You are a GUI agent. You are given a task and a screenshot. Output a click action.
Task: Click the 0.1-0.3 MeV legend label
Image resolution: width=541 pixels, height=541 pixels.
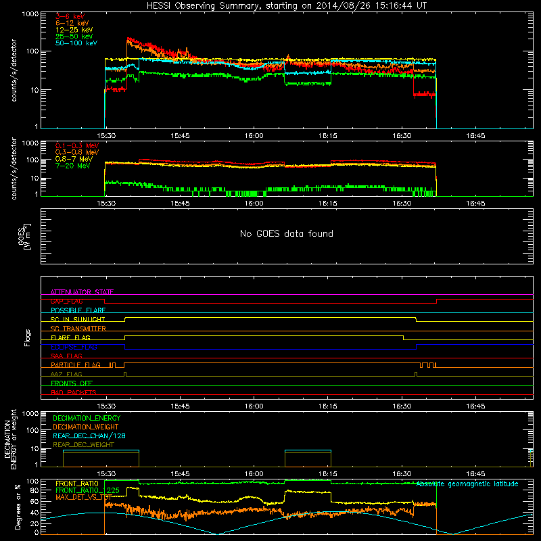tap(77, 145)
